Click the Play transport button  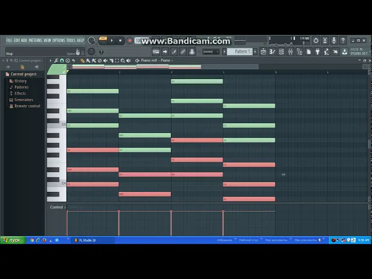[112, 41]
